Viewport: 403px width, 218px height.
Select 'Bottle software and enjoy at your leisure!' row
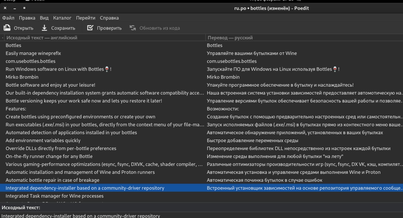point(201,85)
